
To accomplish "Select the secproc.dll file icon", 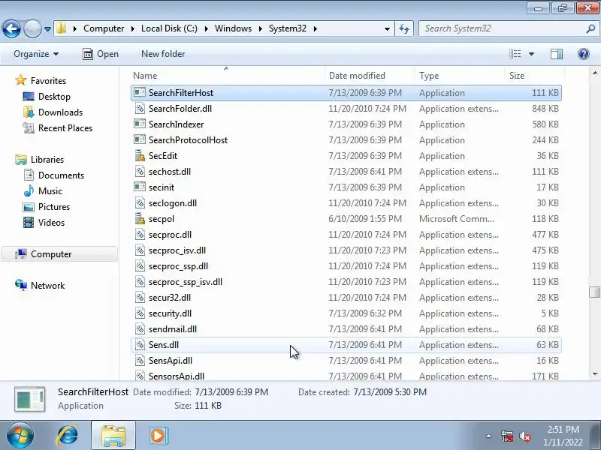I will coord(140,234).
